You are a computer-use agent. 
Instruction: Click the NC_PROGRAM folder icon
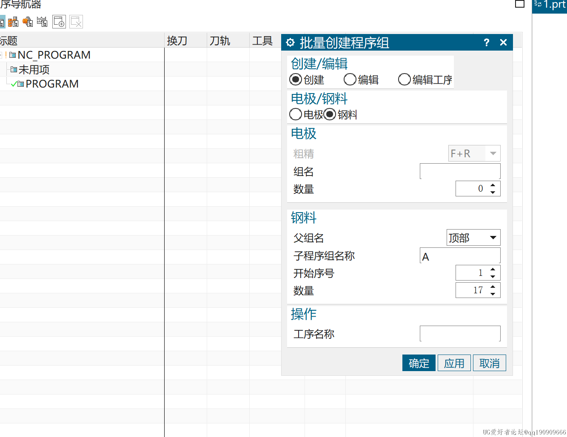13,55
